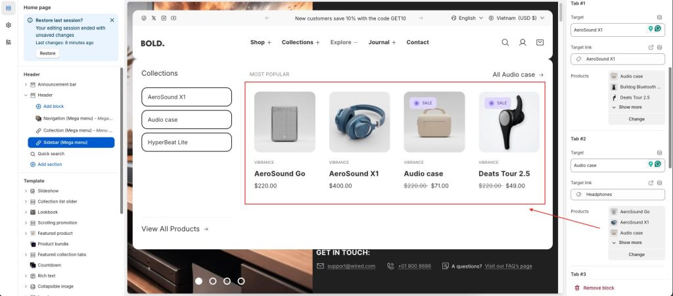
Task: Open the theme settings gear icon
Action: click(x=8, y=25)
